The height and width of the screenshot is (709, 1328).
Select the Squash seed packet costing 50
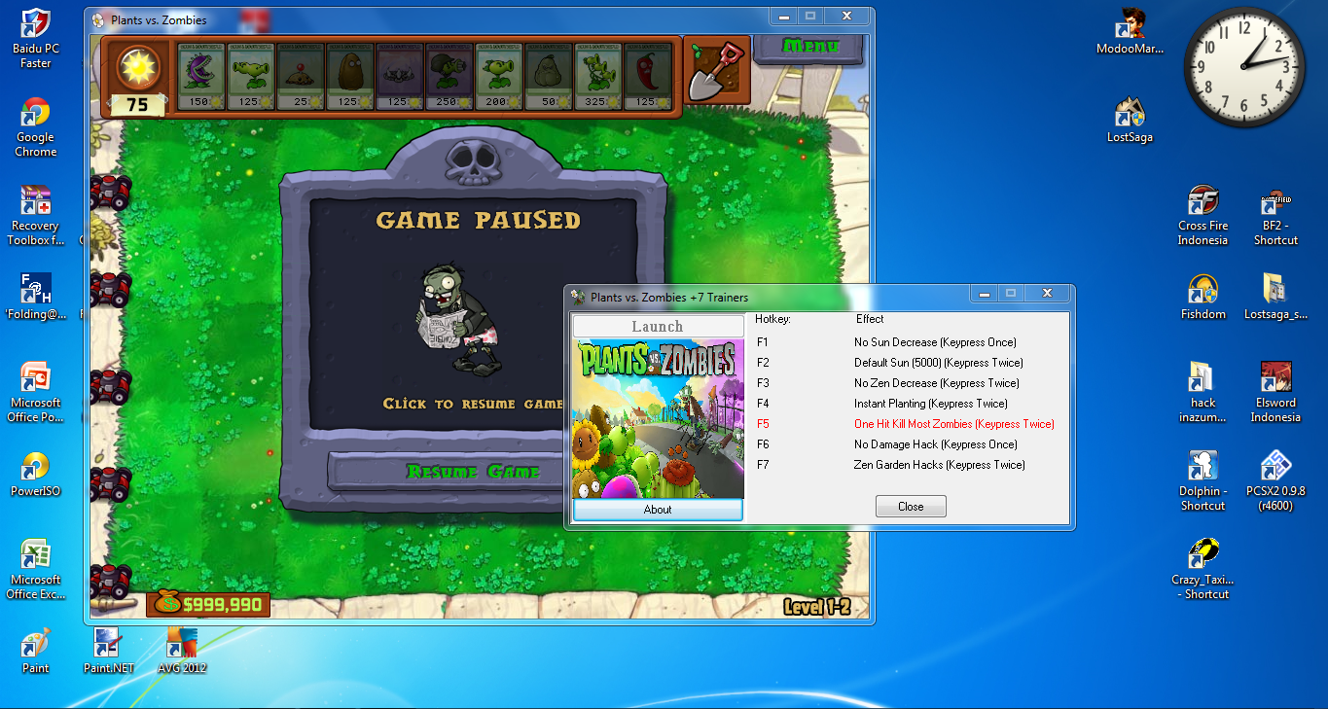click(548, 76)
